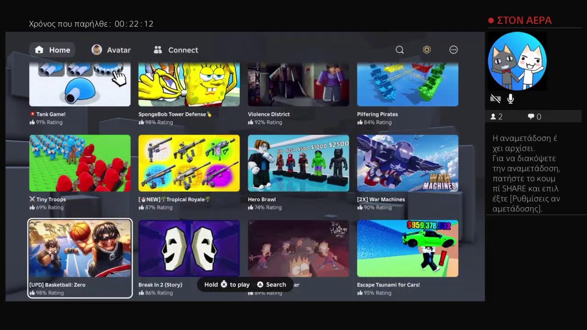587x330 pixels.
Task: Open SpongeBob Tower Defense thumbnail
Action: pos(189,85)
